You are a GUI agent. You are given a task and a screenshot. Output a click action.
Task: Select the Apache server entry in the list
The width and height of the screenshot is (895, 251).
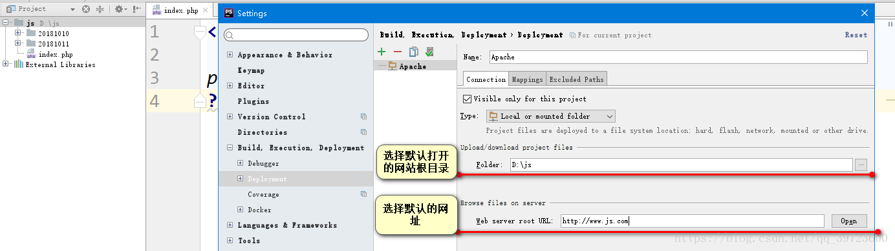pos(415,66)
